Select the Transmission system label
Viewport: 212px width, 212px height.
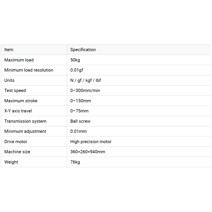tap(25, 121)
